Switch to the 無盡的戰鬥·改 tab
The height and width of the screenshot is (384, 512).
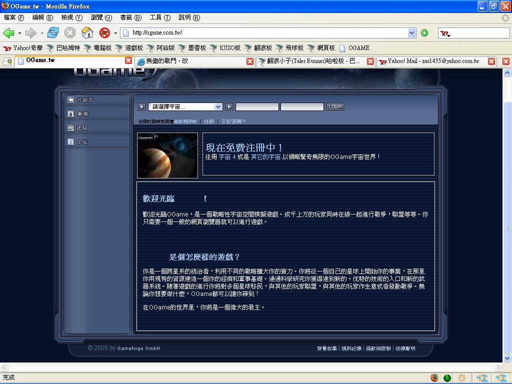[194, 61]
